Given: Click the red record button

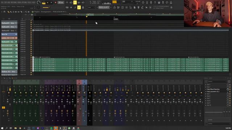Looking at the screenshot, I should point(55,3).
